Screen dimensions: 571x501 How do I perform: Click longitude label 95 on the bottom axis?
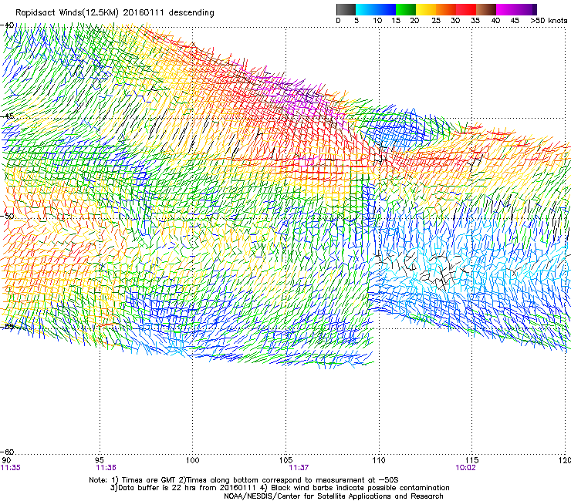[x=100, y=461]
